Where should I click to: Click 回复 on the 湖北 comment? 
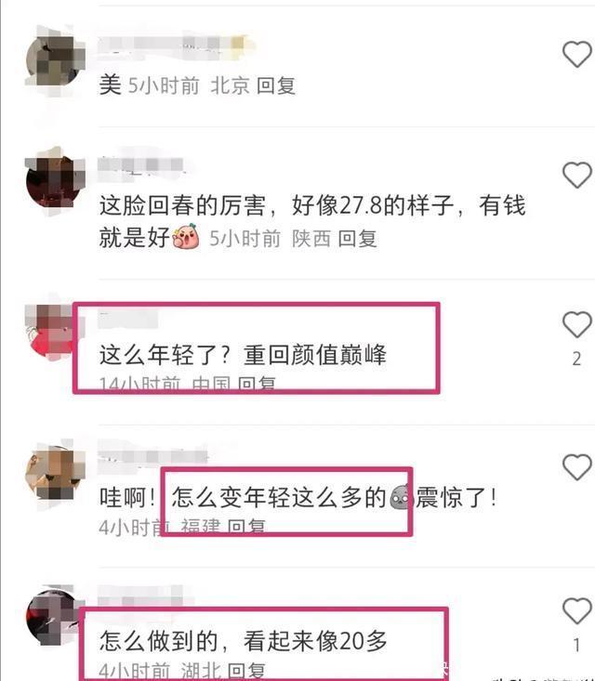246,670
